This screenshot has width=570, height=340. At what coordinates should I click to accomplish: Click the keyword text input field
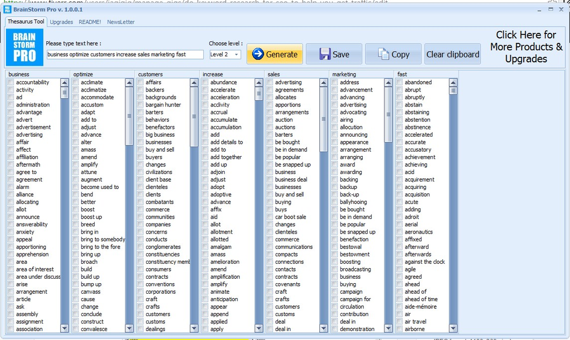(x=125, y=55)
